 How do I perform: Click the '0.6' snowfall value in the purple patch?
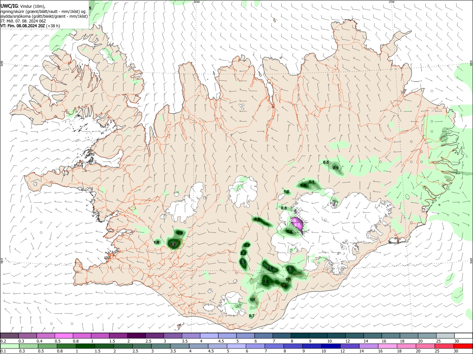point(294,220)
